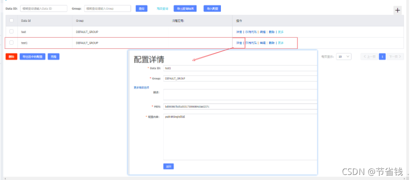Click 删除 link in test1 row
This screenshot has width=410, height=180.
tap(272, 43)
